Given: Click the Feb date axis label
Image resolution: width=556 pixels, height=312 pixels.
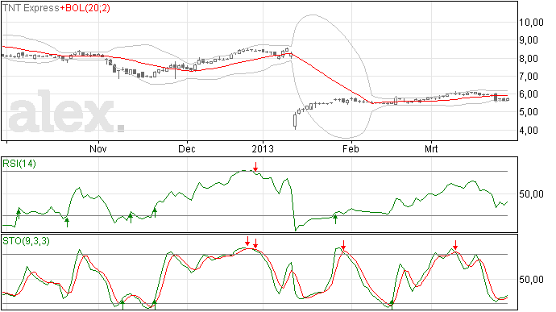Looking at the screenshot, I should click(351, 148).
